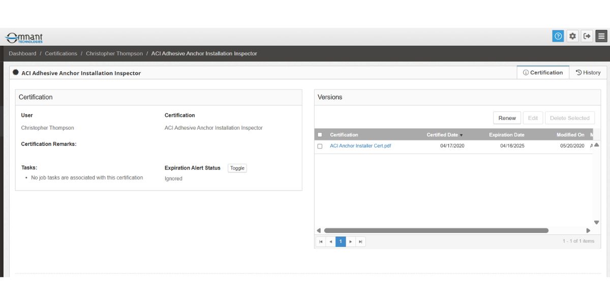Click the expiration date 04/16/2025 cell
Image resolution: width=610 pixels, height=305 pixels.
pyautogui.click(x=512, y=146)
